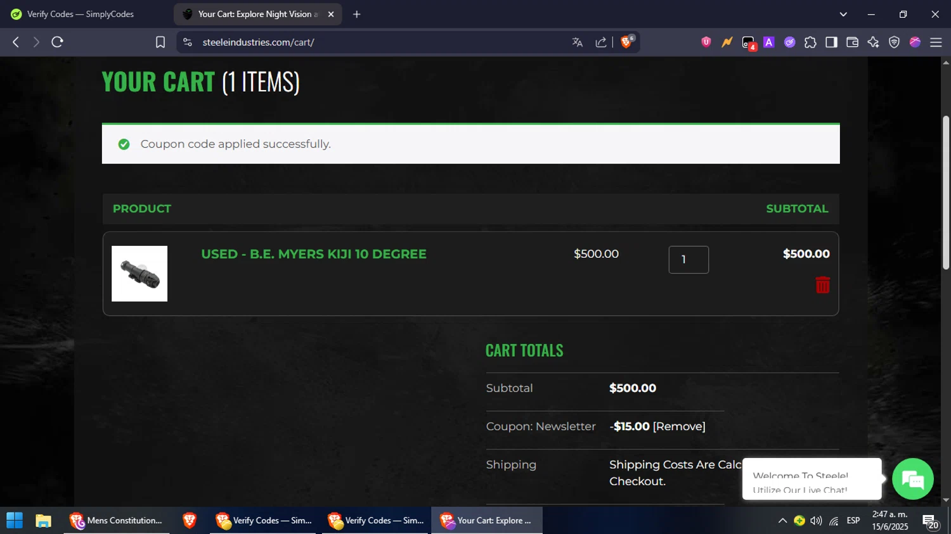The image size is (951, 534).
Task: Open Brave VPN shield icon
Action: tap(894, 42)
